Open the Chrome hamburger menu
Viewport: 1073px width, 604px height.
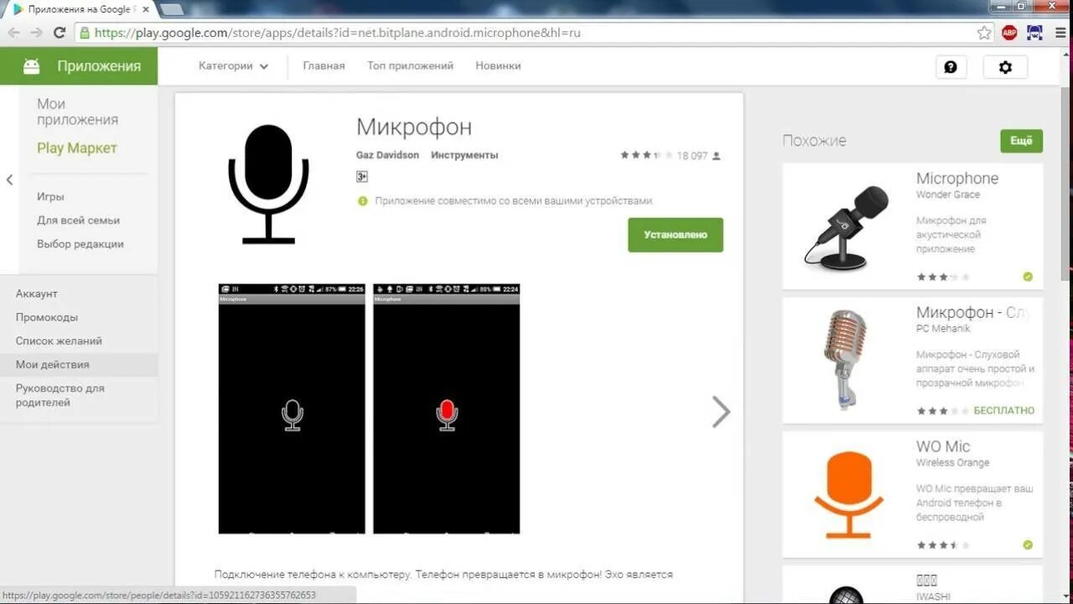click(1060, 33)
